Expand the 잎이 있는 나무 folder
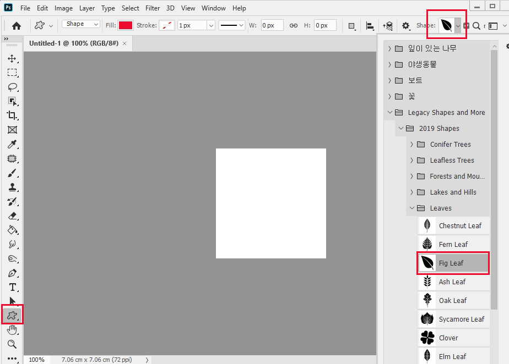Image resolution: width=509 pixels, height=364 pixels. 389,48
